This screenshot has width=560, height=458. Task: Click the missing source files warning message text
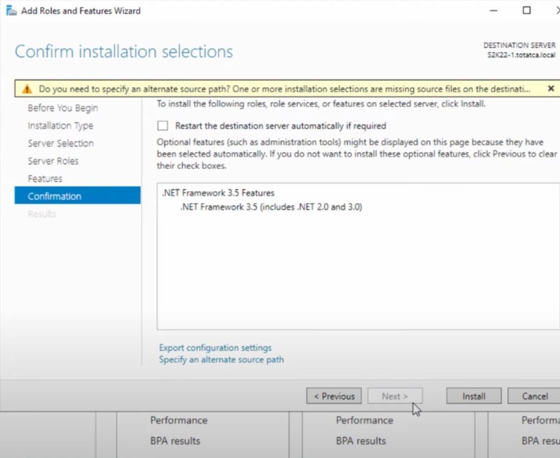(x=284, y=89)
